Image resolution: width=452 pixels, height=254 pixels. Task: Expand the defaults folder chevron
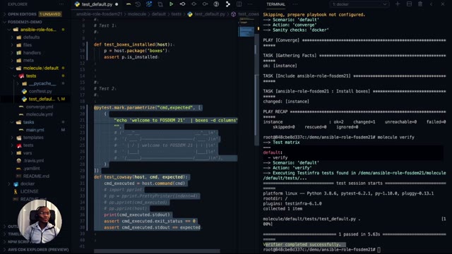click(12, 37)
